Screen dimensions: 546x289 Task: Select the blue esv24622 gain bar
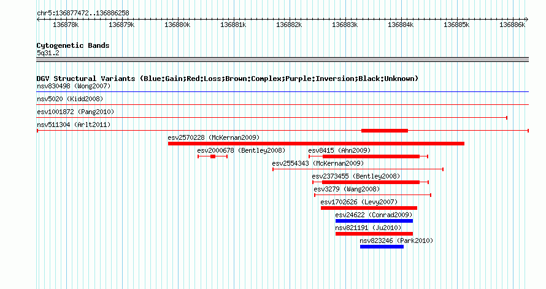(x=374, y=221)
